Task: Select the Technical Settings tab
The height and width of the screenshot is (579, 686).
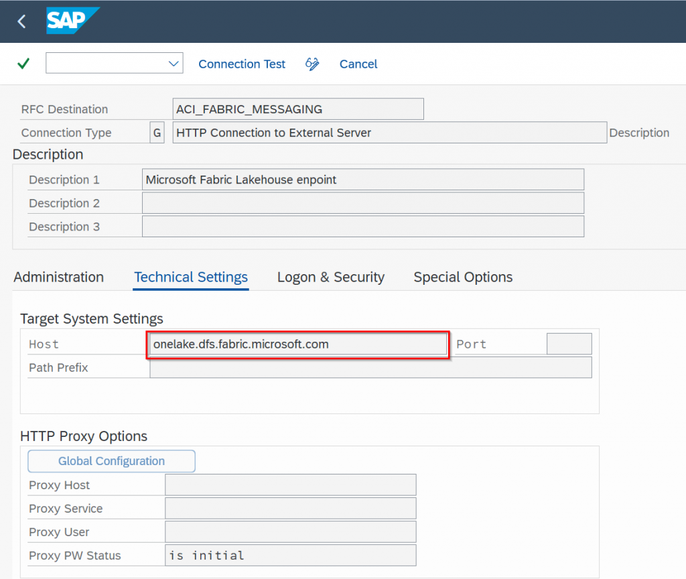Action: coord(191,277)
